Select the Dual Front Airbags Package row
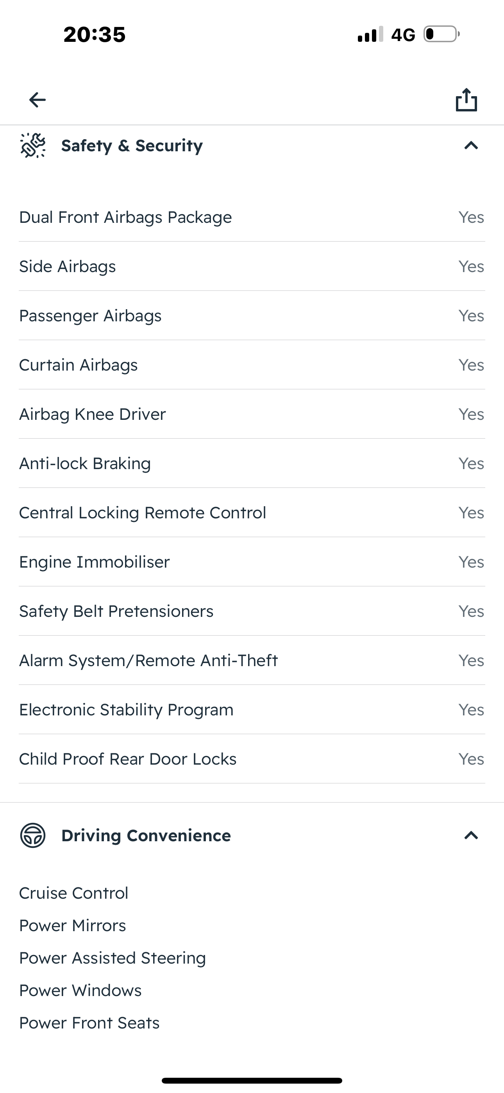Screen dimensions: 504x1093 (x=252, y=217)
